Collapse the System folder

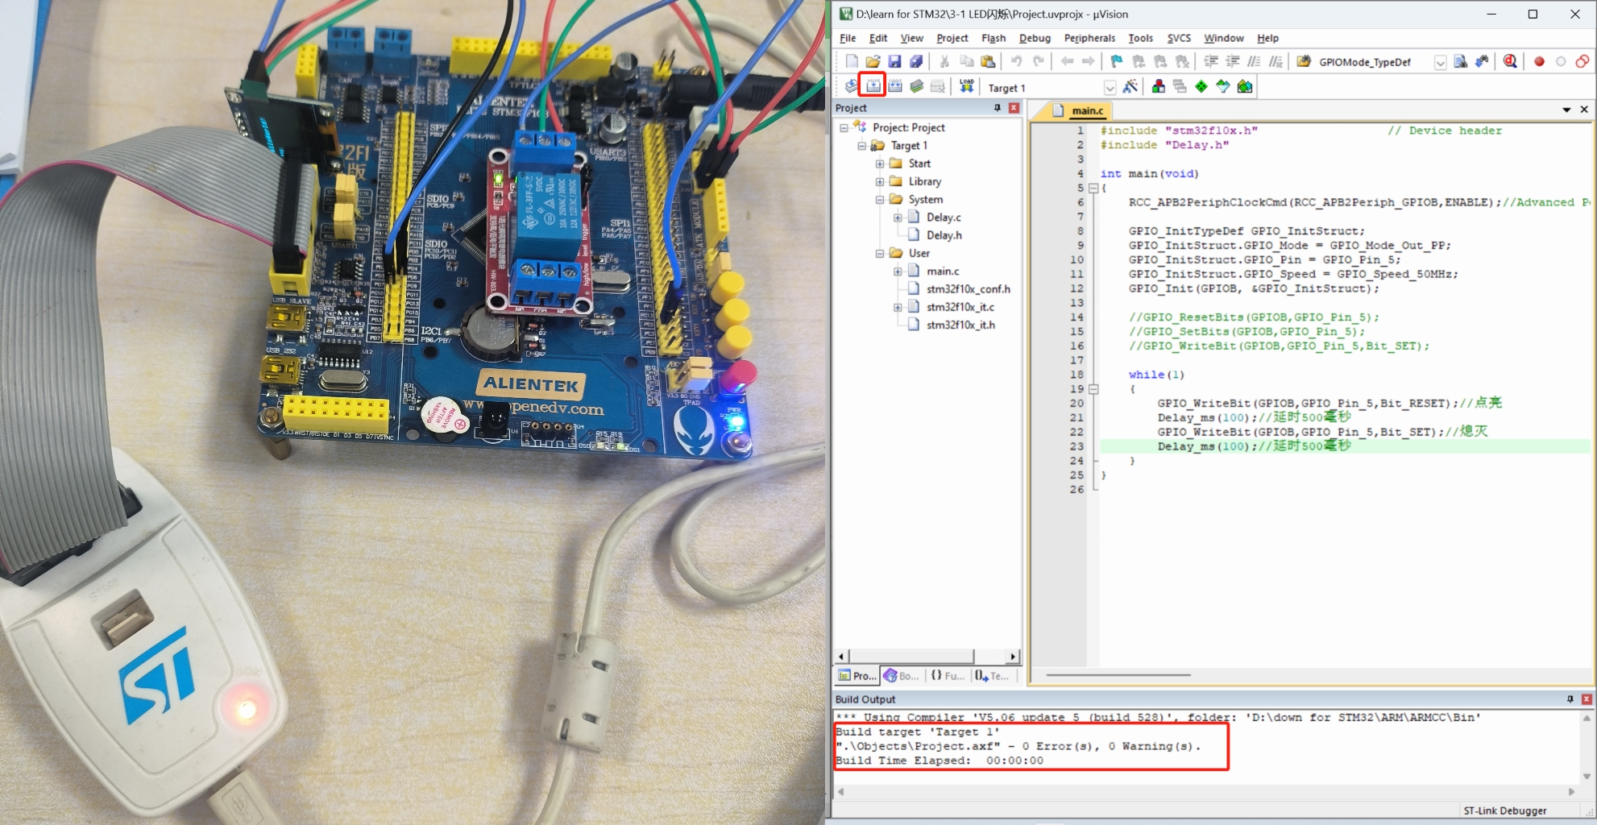(880, 200)
